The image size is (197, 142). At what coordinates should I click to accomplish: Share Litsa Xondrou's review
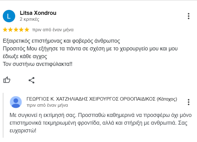click(x=31, y=80)
